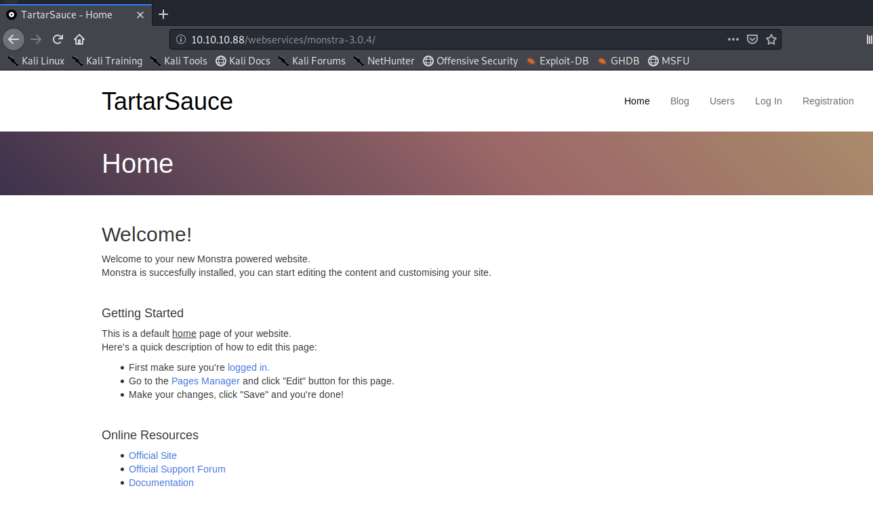Screen dimensions: 873x505
Task: Open the library sidebar icon
Action: click(x=869, y=39)
